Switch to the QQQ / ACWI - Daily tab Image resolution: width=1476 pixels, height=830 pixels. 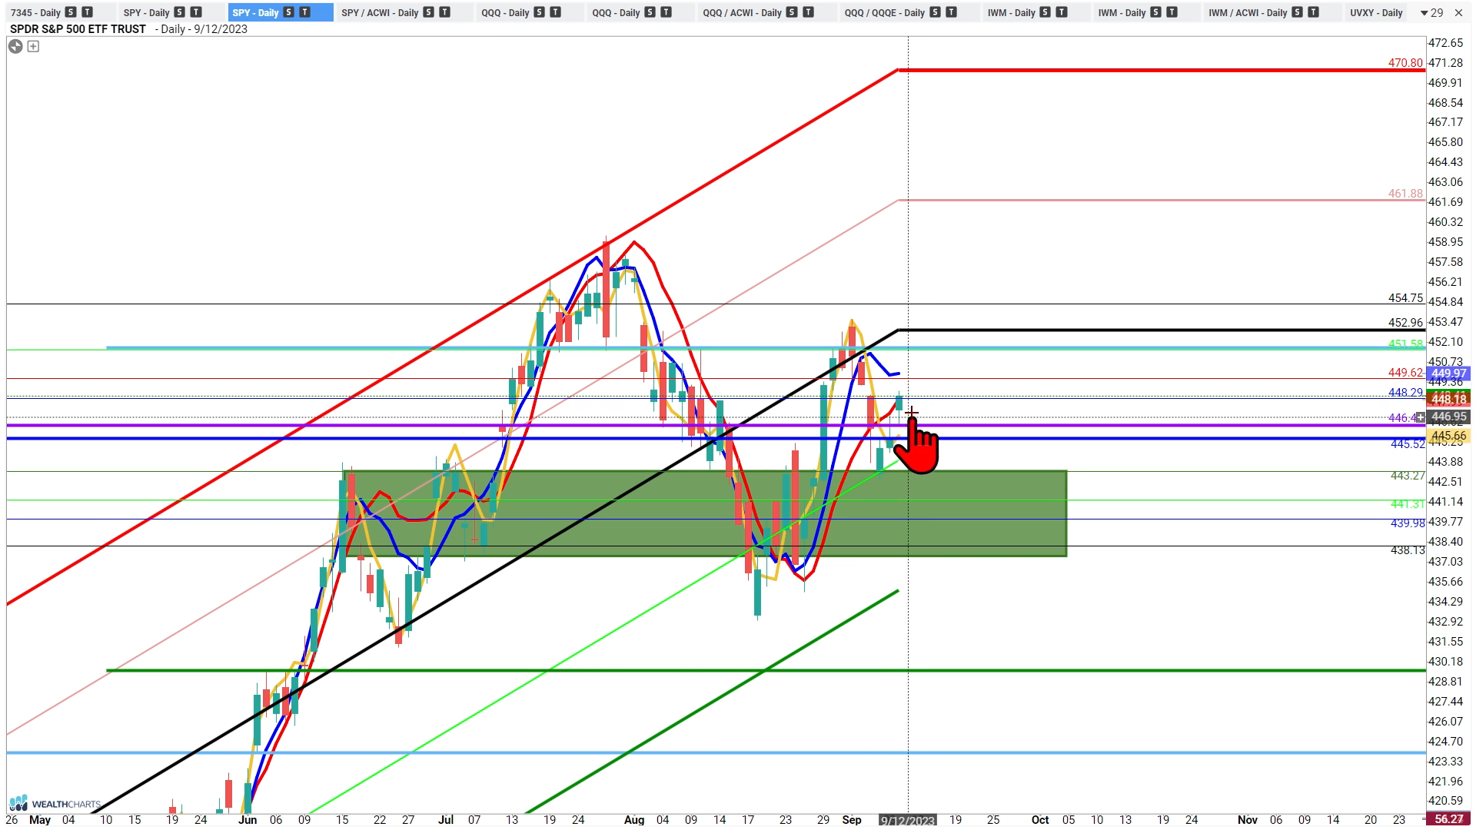(742, 12)
